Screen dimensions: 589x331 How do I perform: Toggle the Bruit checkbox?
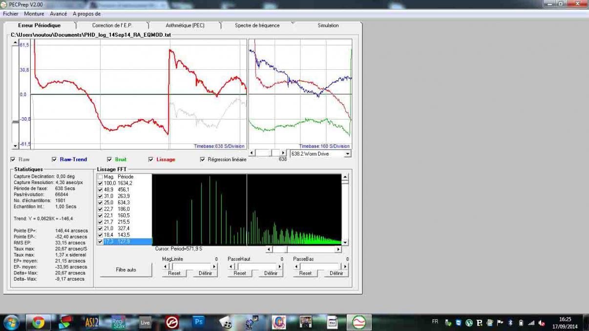pyautogui.click(x=110, y=160)
